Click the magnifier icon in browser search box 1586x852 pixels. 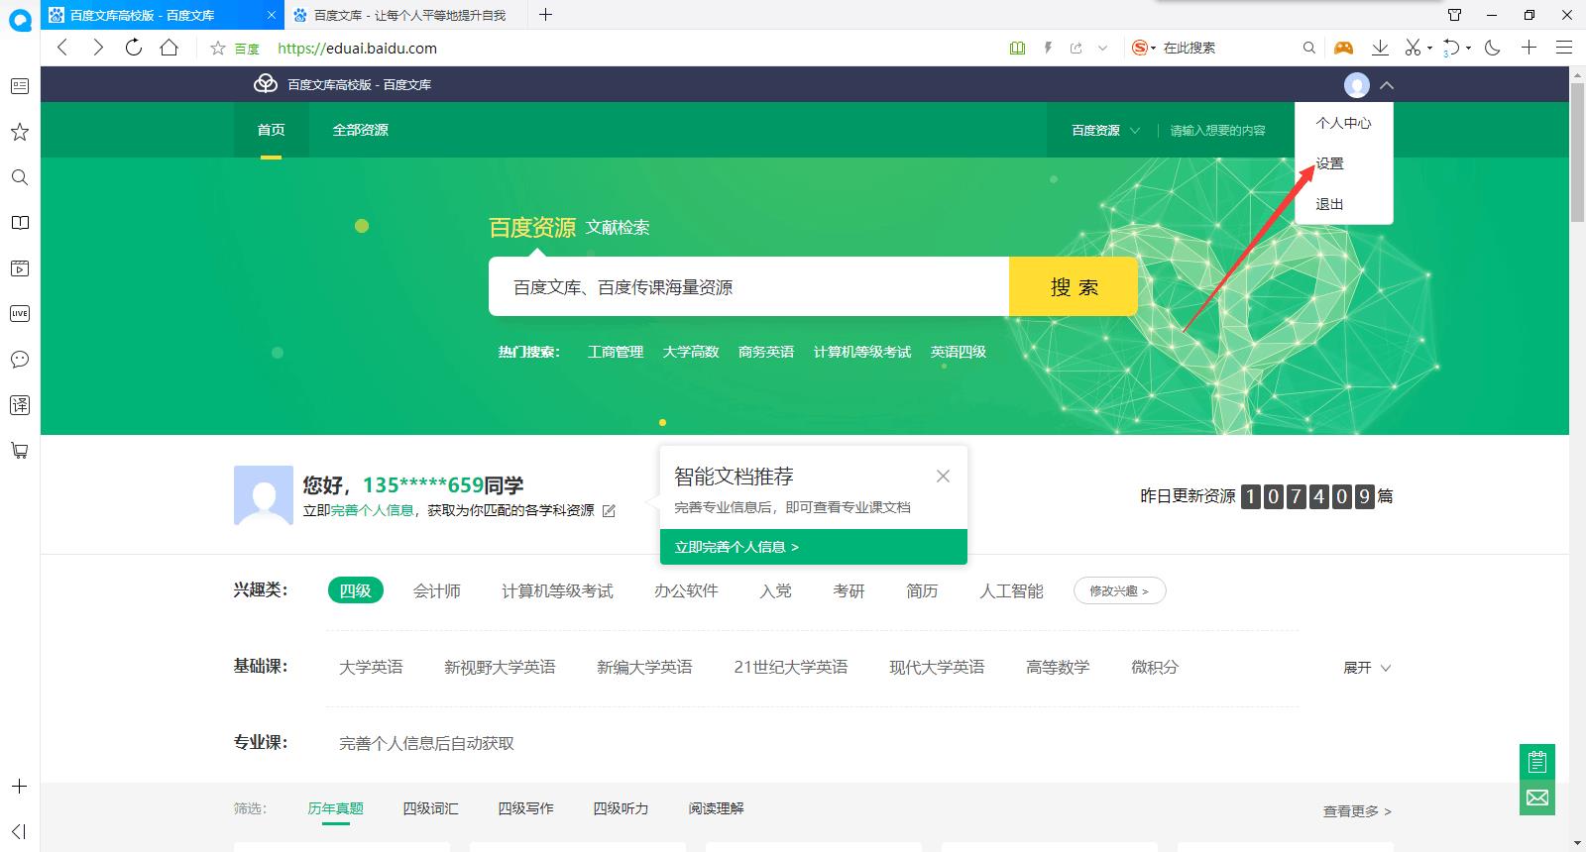tap(1309, 48)
